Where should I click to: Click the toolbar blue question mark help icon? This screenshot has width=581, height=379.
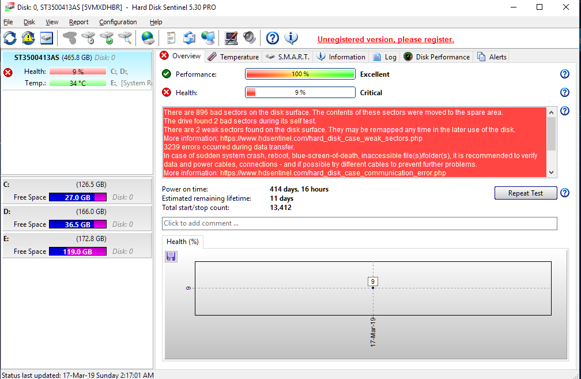coord(272,38)
